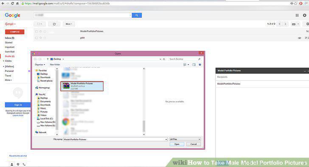Open the Google apps grid icon
This screenshot has height=167, width=309.
pyautogui.click(x=297, y=15)
